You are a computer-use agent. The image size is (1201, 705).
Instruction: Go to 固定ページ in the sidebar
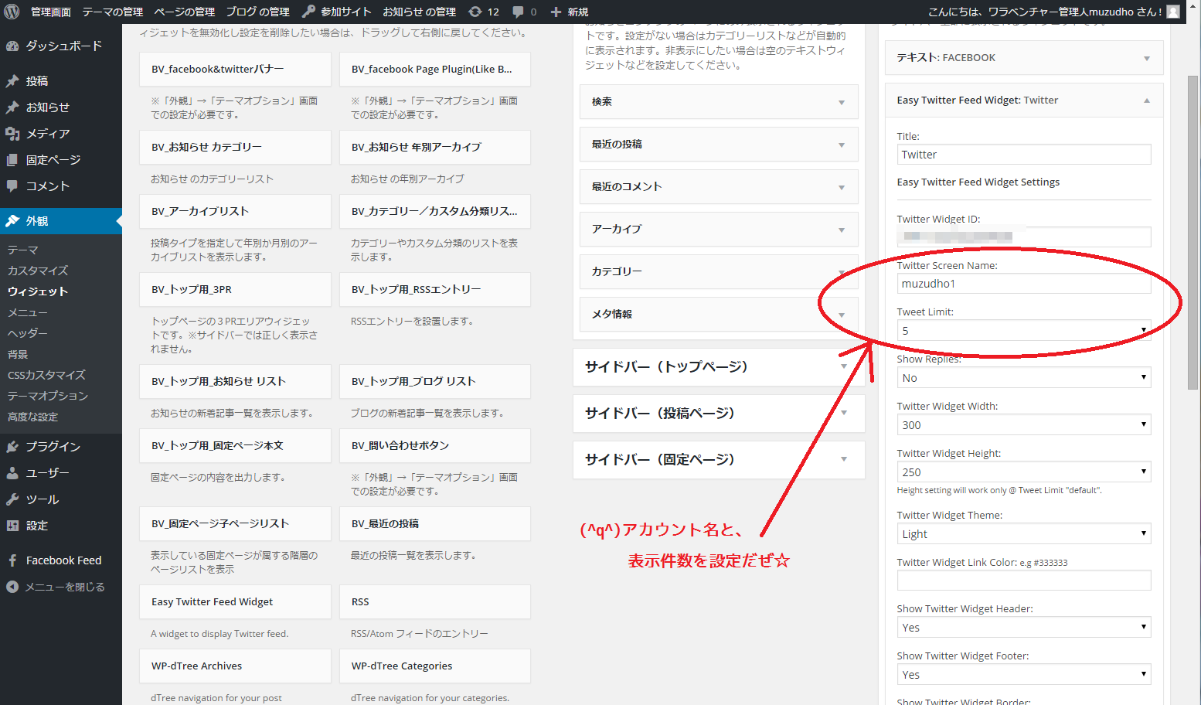[x=61, y=160]
